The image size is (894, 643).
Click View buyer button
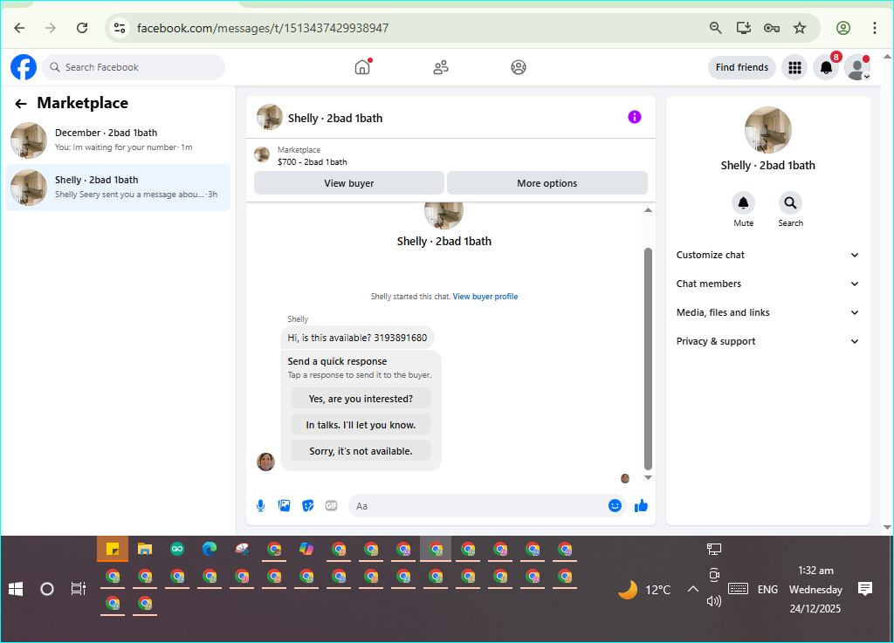tap(349, 183)
